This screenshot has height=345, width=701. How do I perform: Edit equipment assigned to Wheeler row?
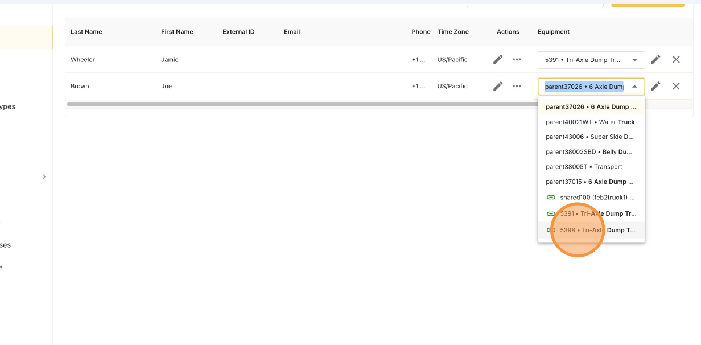[x=655, y=59]
